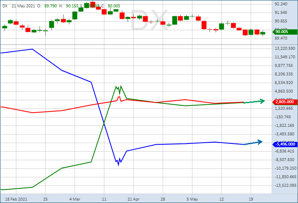
Task: Click the green indicator line's highest peak
Action: 121,86
